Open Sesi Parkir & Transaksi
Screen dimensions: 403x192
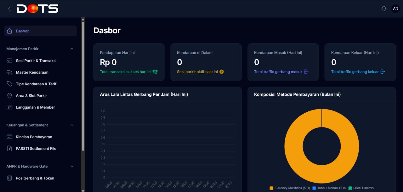(x=41, y=61)
